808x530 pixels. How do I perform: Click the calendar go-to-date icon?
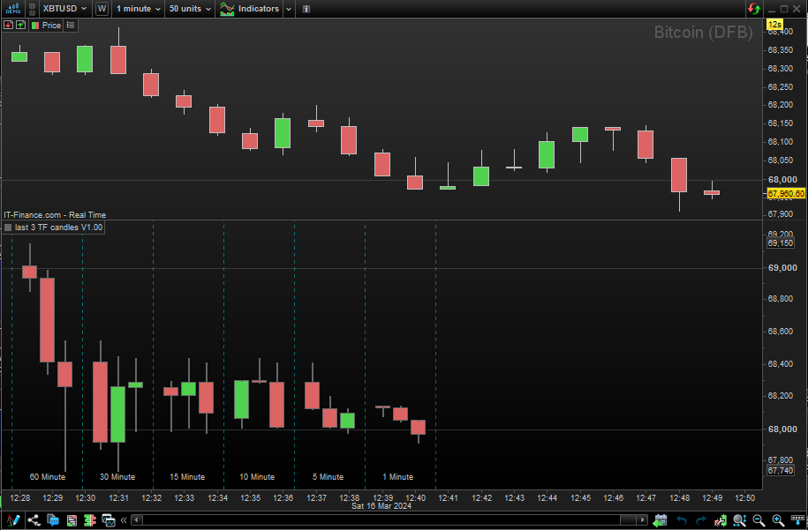[x=661, y=520]
